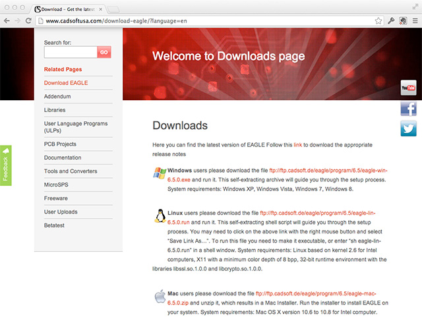The width and height of the screenshot is (422, 321).
Task: Reload the page with the refresh icon
Action: click(x=29, y=20)
